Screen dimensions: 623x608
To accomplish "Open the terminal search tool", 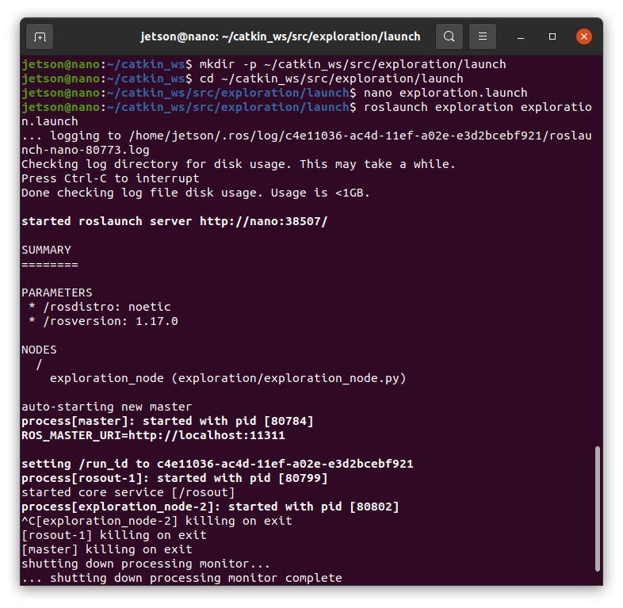I will (449, 36).
